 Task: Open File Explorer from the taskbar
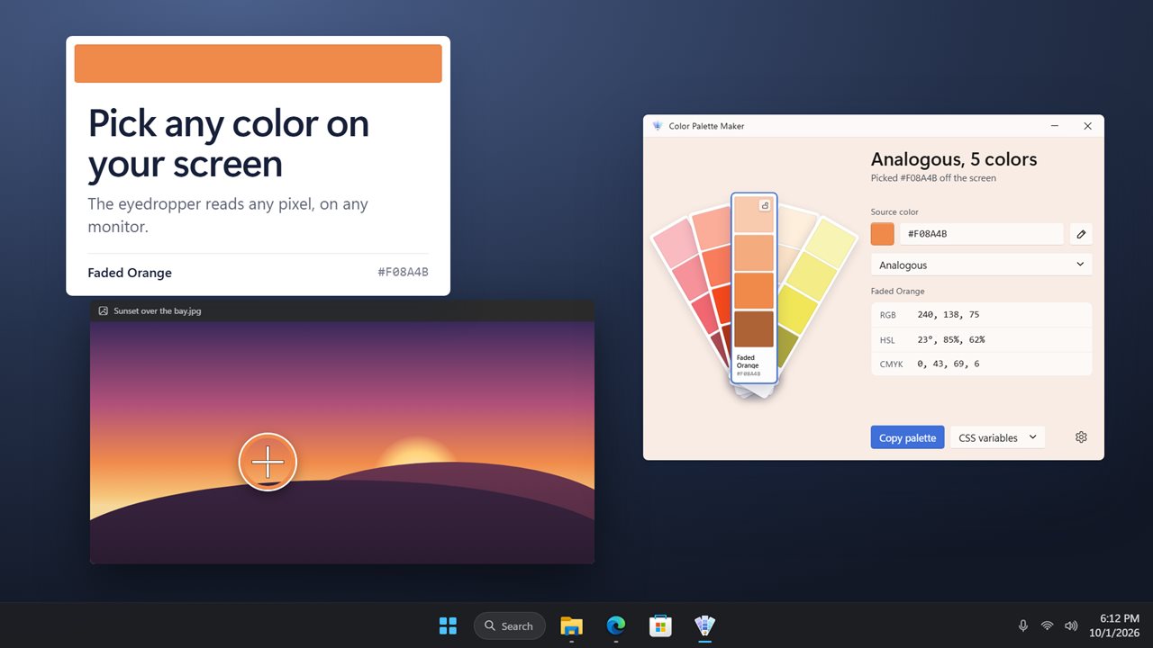(571, 625)
